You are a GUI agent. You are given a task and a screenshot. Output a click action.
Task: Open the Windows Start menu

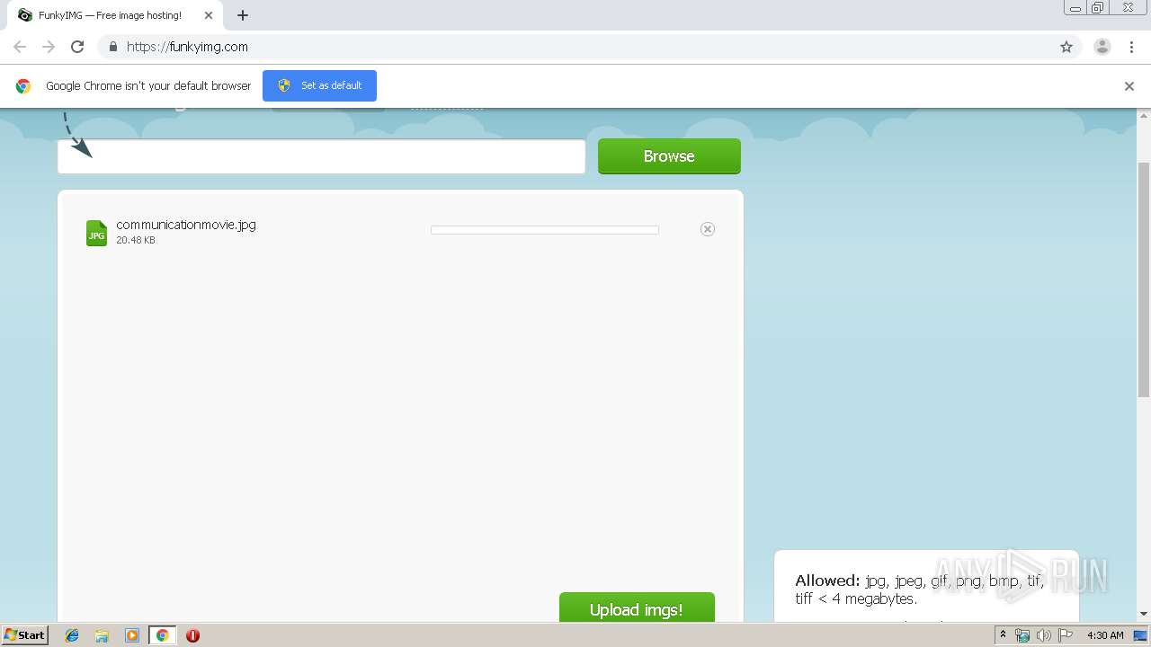(25, 634)
